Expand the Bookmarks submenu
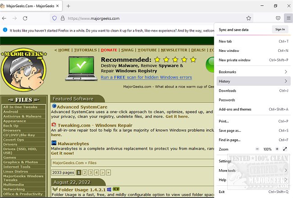 [253, 72]
